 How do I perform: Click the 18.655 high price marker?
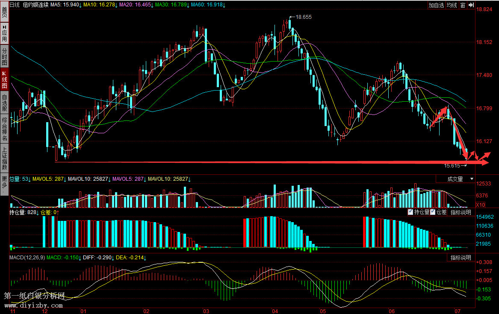click(x=303, y=17)
